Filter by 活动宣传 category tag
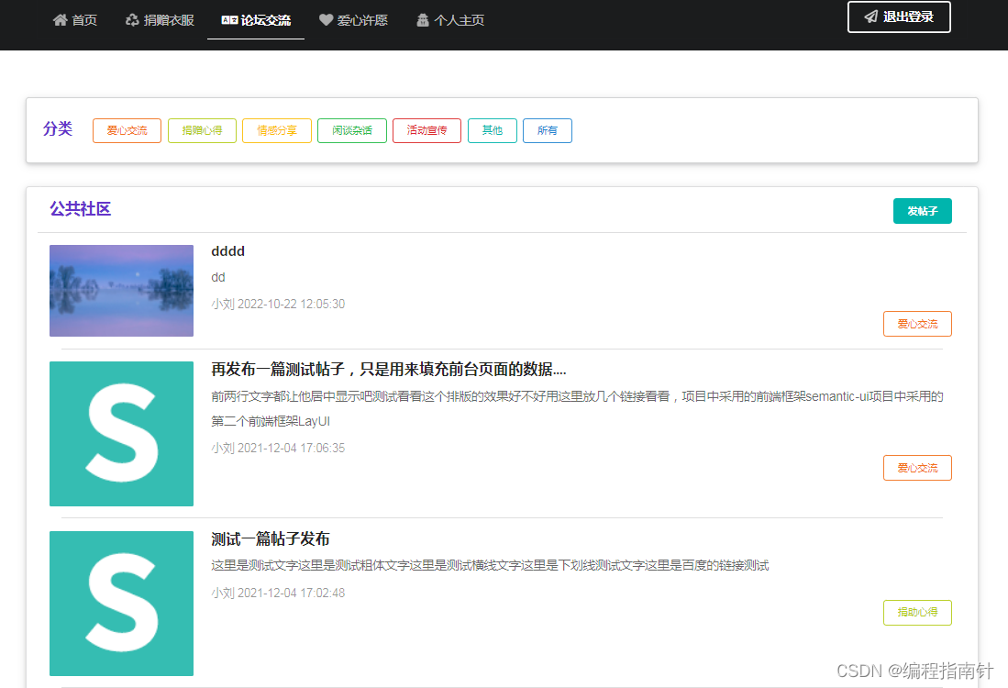Image resolution: width=1008 pixels, height=688 pixels. [426, 130]
